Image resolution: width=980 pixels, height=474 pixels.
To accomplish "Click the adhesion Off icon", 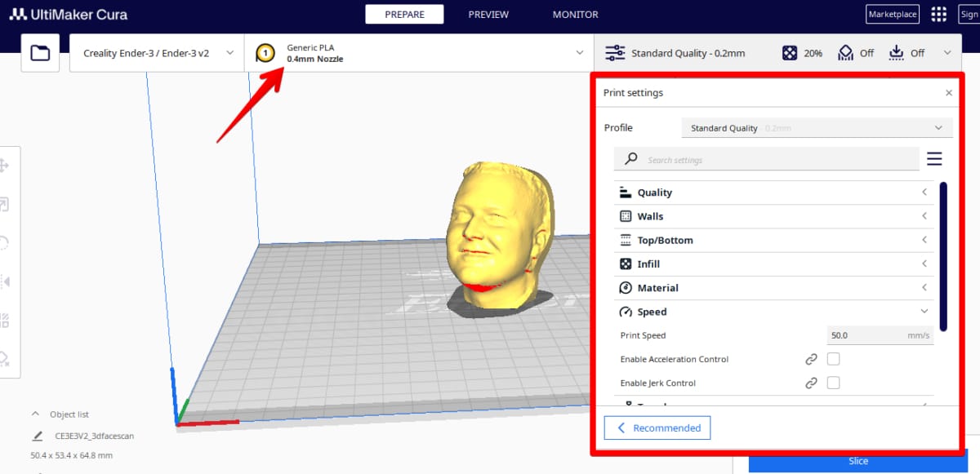I will click(x=897, y=53).
